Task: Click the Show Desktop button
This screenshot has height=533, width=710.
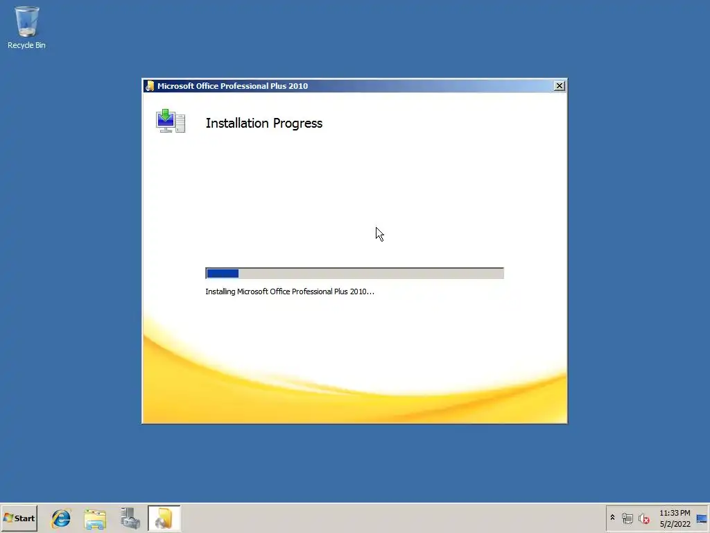Action: pos(702,518)
